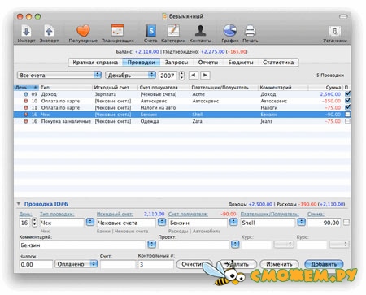Click into Контрольный # field
Viewport: 366px width, 295px height.
(155, 264)
